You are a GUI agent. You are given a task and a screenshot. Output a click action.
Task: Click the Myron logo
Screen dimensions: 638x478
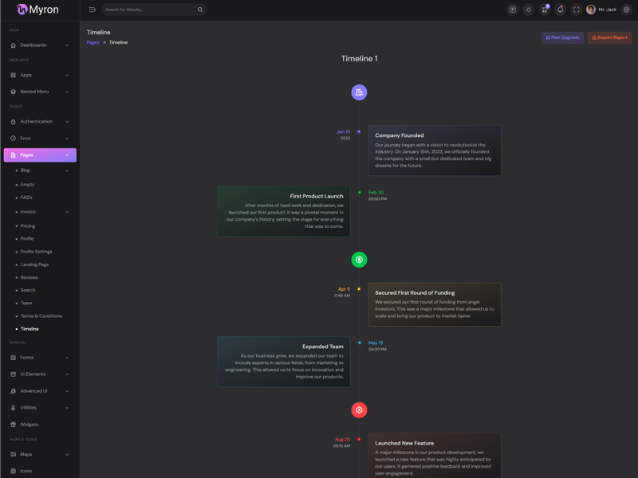(38, 10)
